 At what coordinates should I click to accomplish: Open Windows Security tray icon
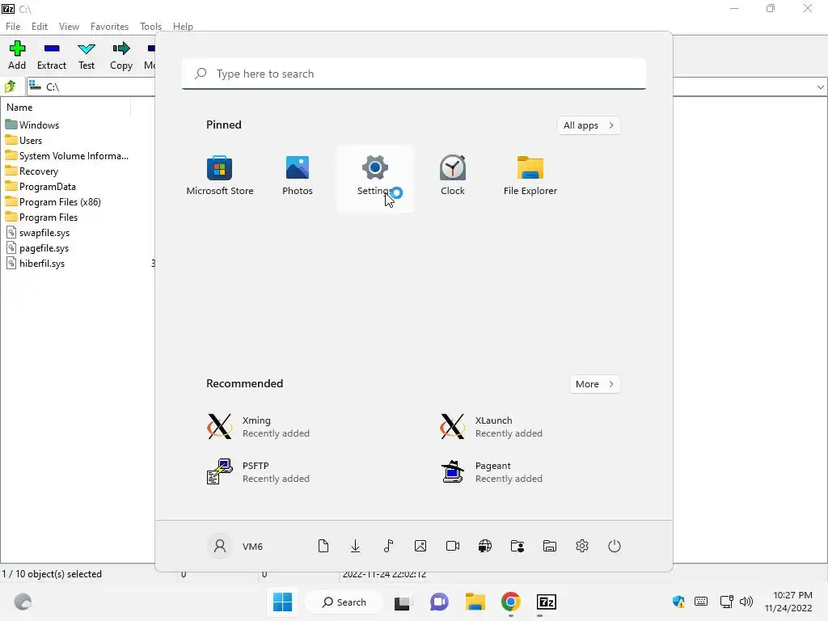click(678, 602)
